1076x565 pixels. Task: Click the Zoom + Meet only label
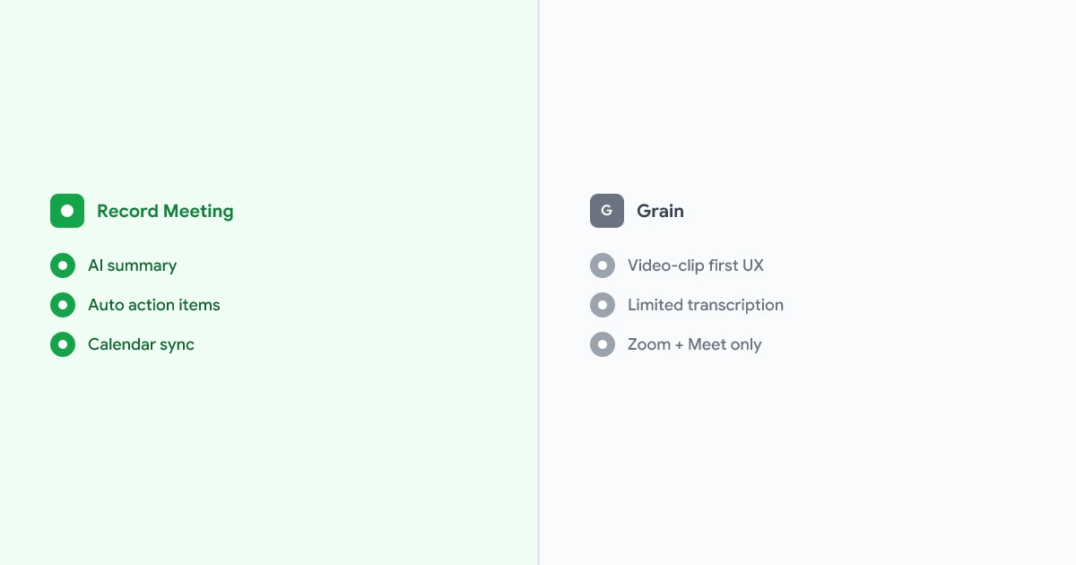click(695, 344)
